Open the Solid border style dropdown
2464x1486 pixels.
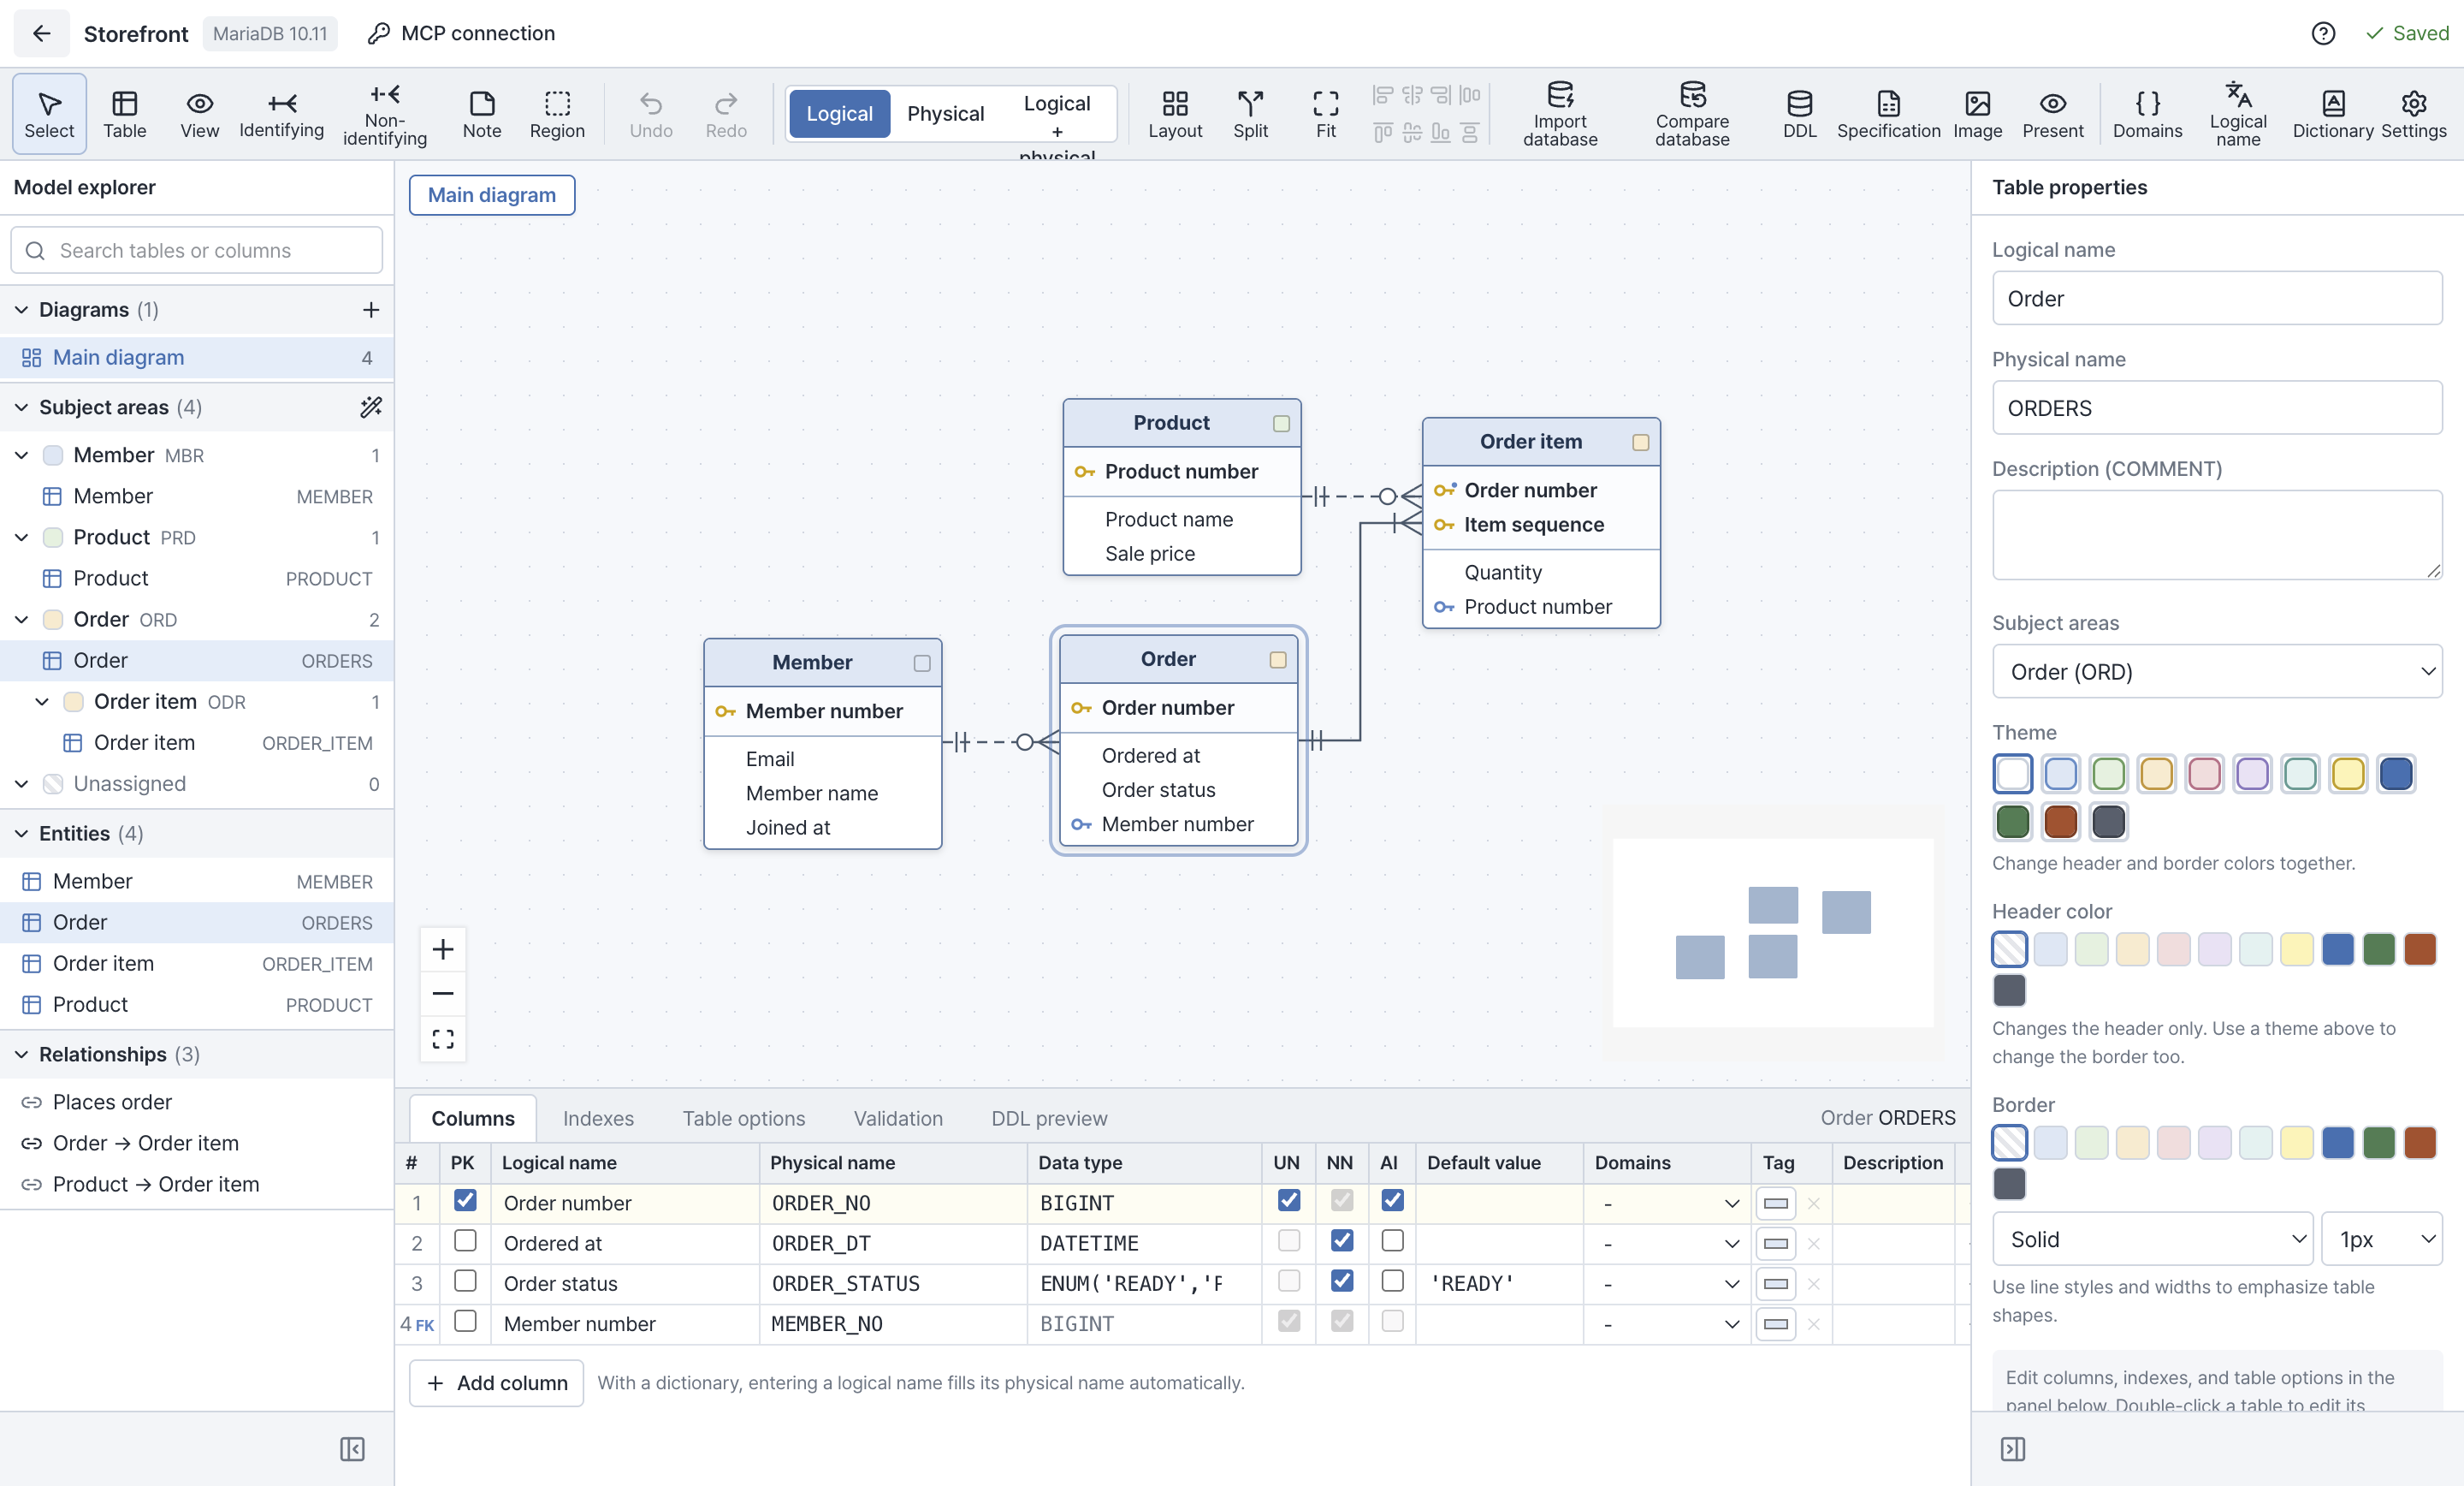(2152, 1239)
